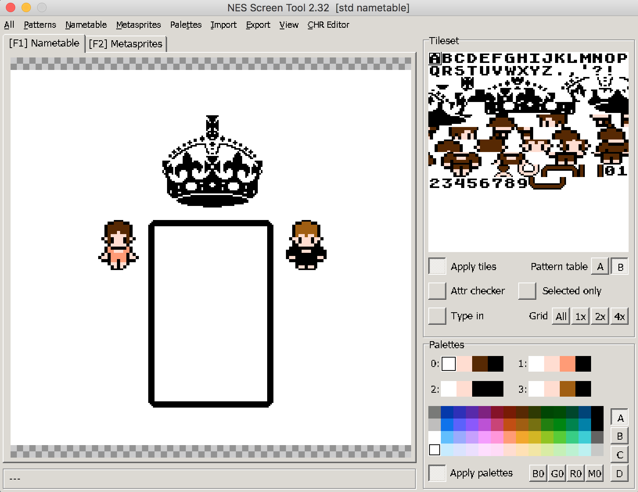Select palette 3 orange-brown color
Screen dimensions: 638x492
pyautogui.click(x=568, y=389)
